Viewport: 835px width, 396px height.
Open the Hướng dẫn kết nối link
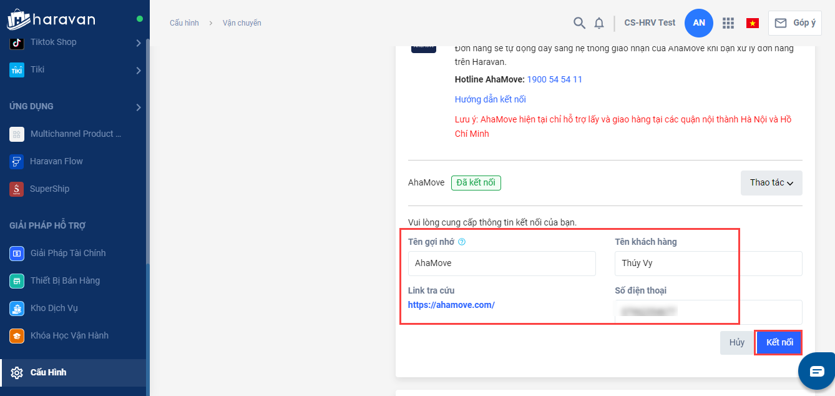click(x=490, y=99)
